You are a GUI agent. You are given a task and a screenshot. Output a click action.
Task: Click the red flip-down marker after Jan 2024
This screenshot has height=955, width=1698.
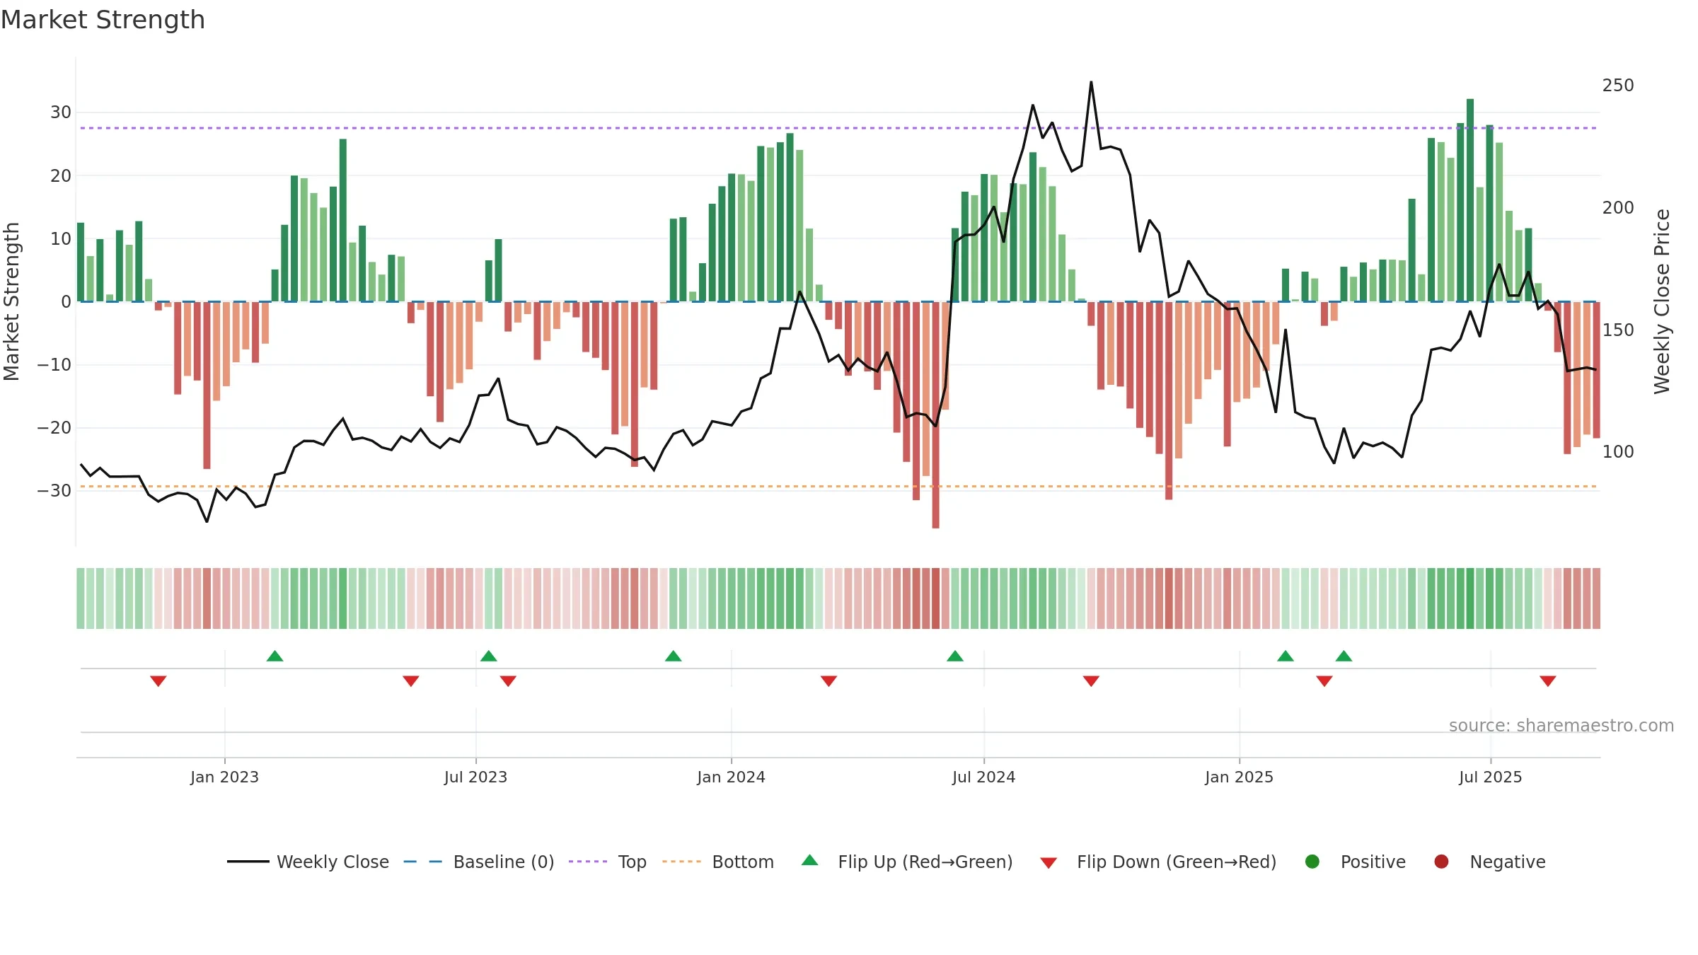click(829, 681)
